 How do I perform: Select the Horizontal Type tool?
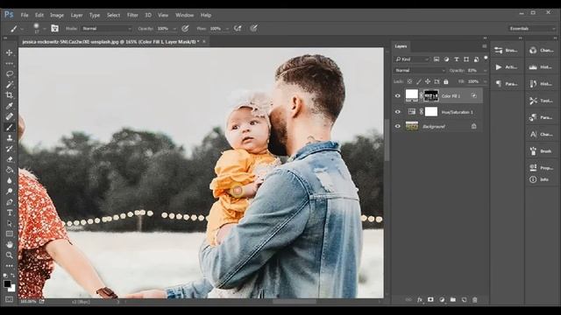pyautogui.click(x=10, y=213)
